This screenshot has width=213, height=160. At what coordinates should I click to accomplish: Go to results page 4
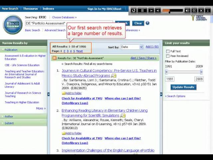[71, 51]
